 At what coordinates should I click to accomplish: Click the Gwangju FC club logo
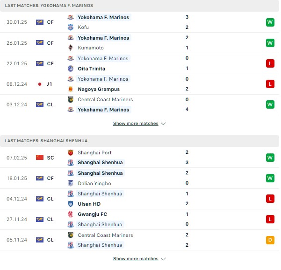pyautogui.click(x=71, y=214)
